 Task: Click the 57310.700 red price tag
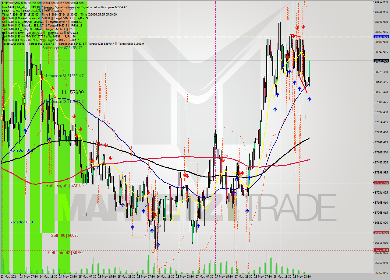click(x=381, y=183)
